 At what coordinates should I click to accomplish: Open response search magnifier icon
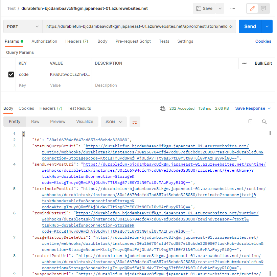264,122
